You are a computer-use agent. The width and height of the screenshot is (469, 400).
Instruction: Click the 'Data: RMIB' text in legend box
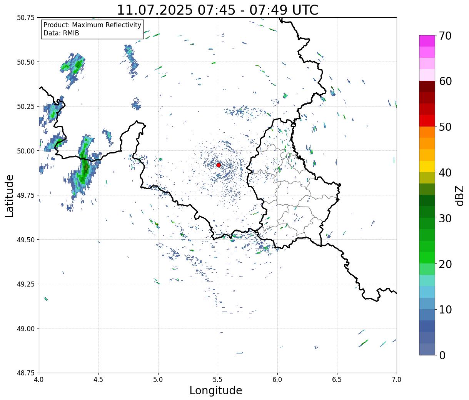pyautogui.click(x=61, y=33)
